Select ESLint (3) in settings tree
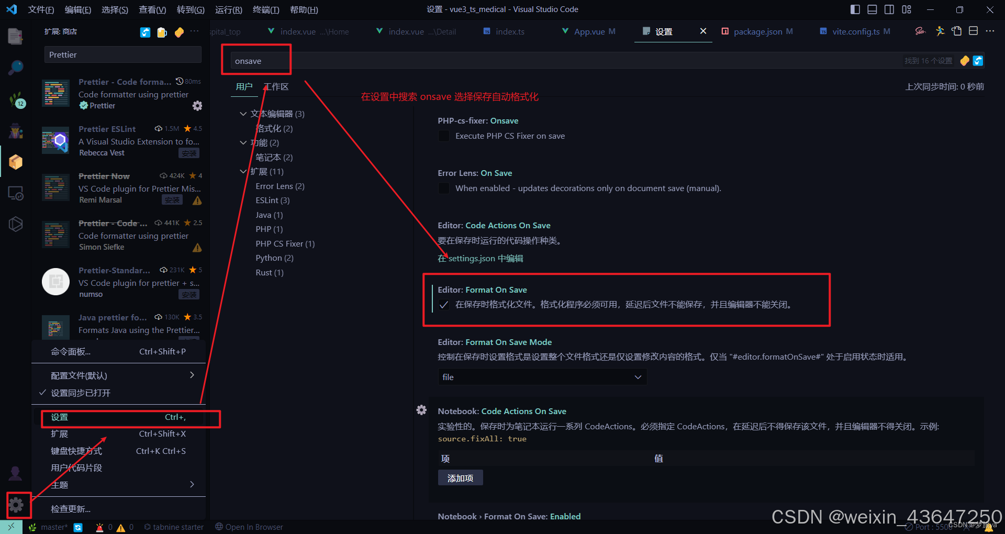Viewport: 1005px width, 534px height. (x=272, y=201)
